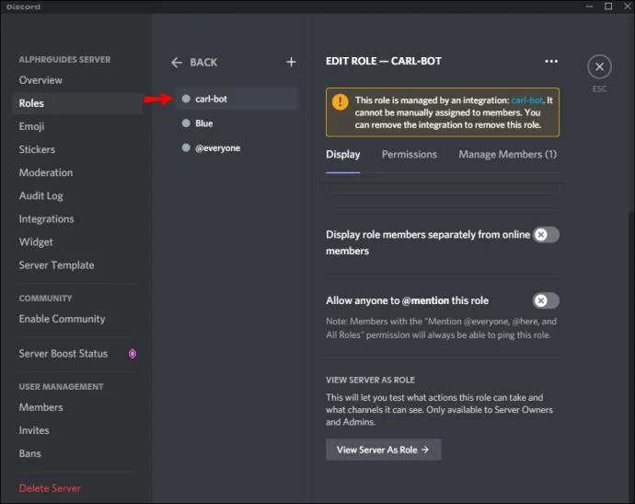Maximize the Discord window
Viewport: 635px width, 504px height.
[608, 6]
